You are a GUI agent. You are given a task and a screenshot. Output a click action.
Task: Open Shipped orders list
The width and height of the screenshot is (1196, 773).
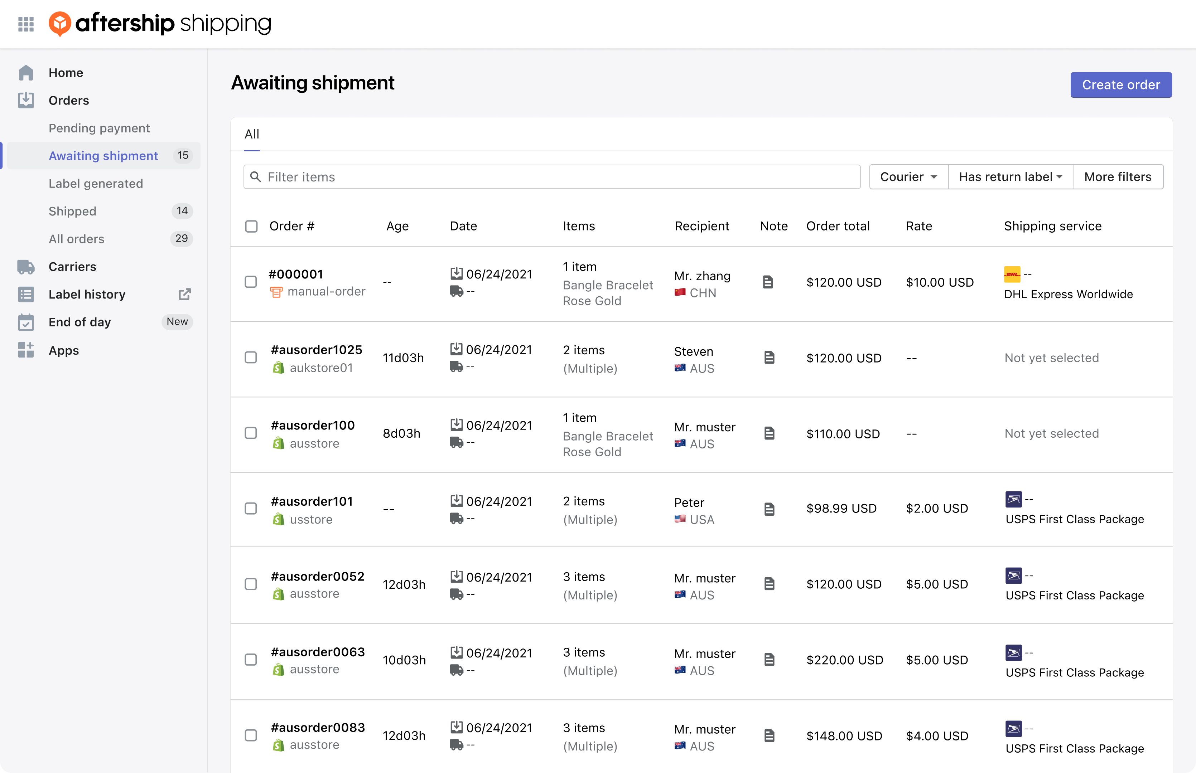coord(72,211)
